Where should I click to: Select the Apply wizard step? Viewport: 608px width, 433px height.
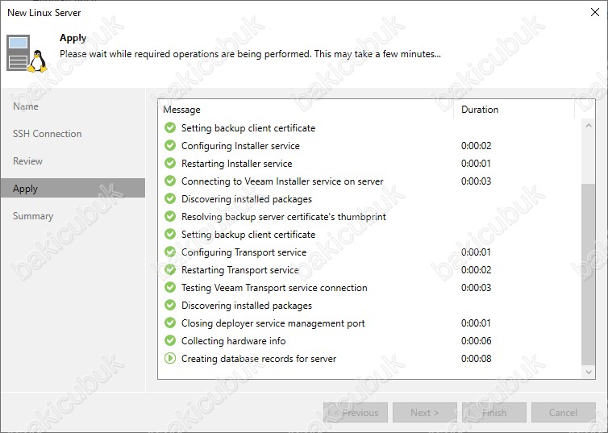[73, 189]
